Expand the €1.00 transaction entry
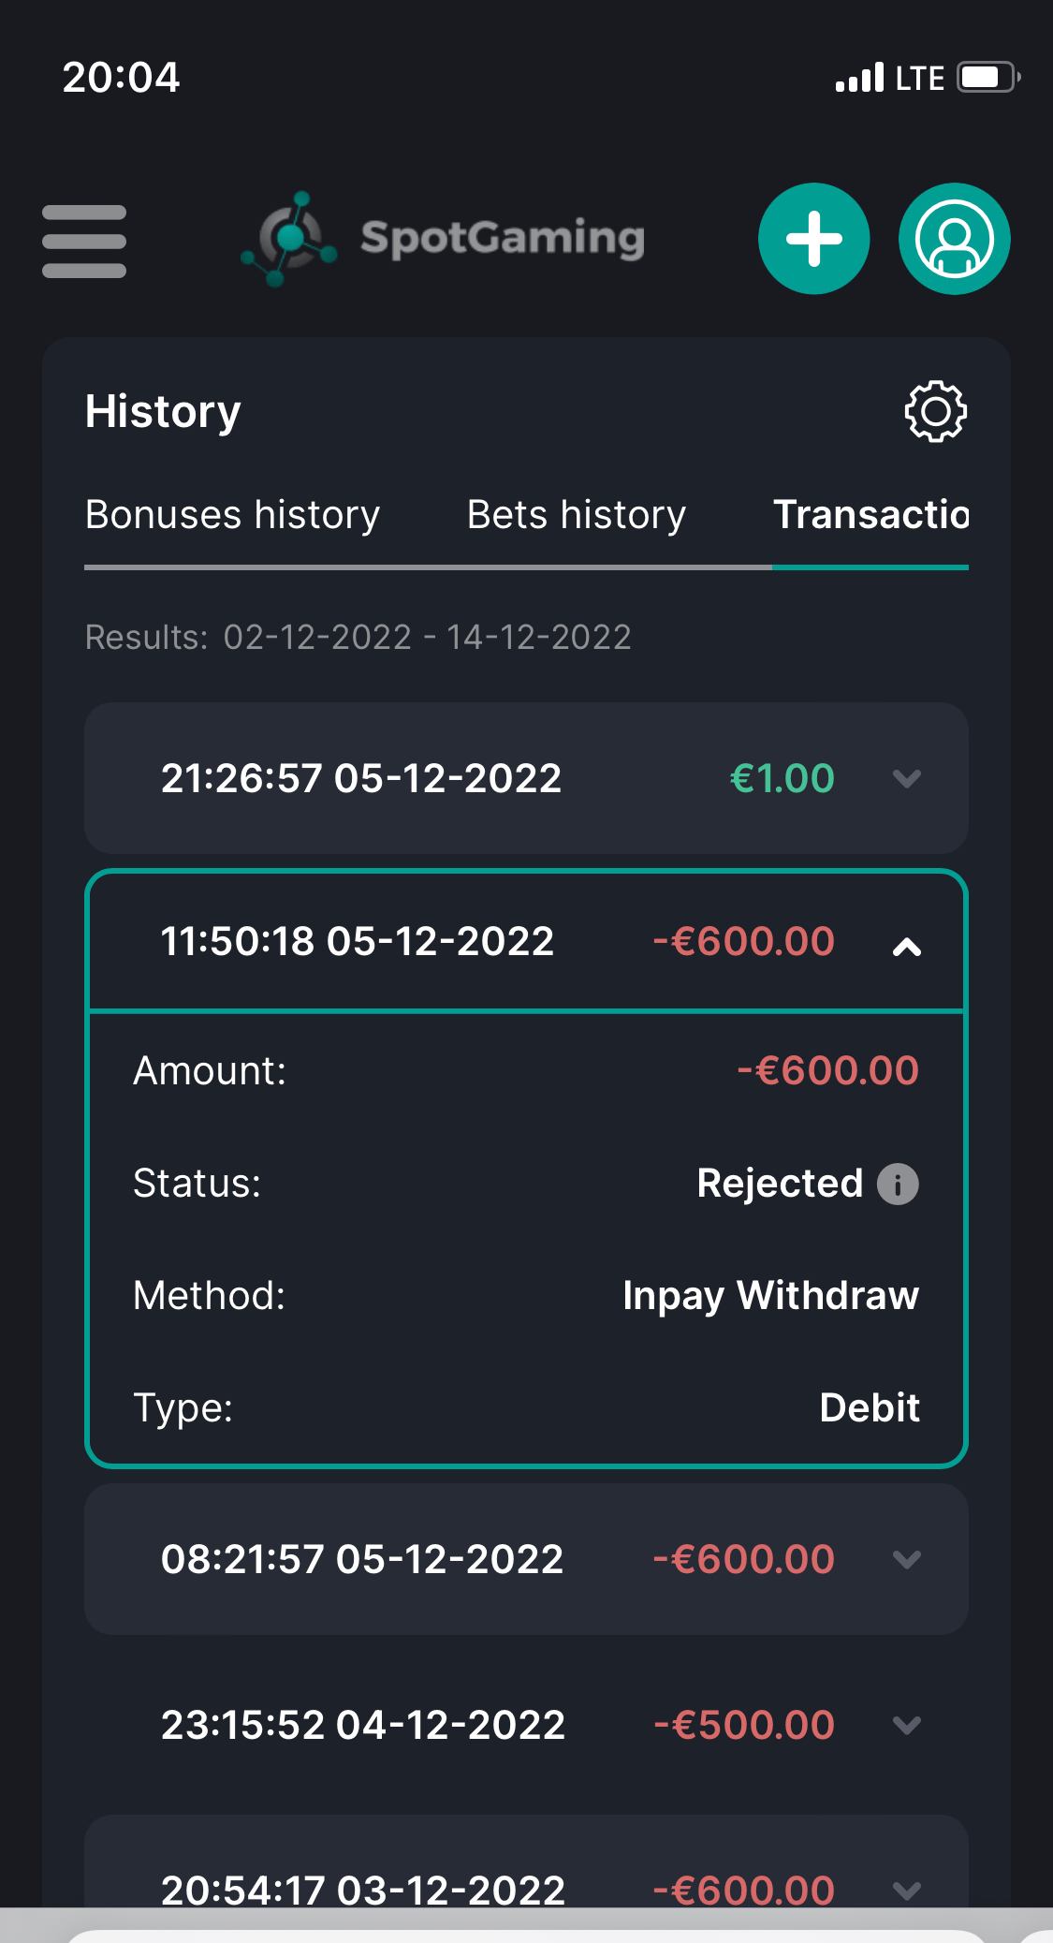 tap(906, 778)
